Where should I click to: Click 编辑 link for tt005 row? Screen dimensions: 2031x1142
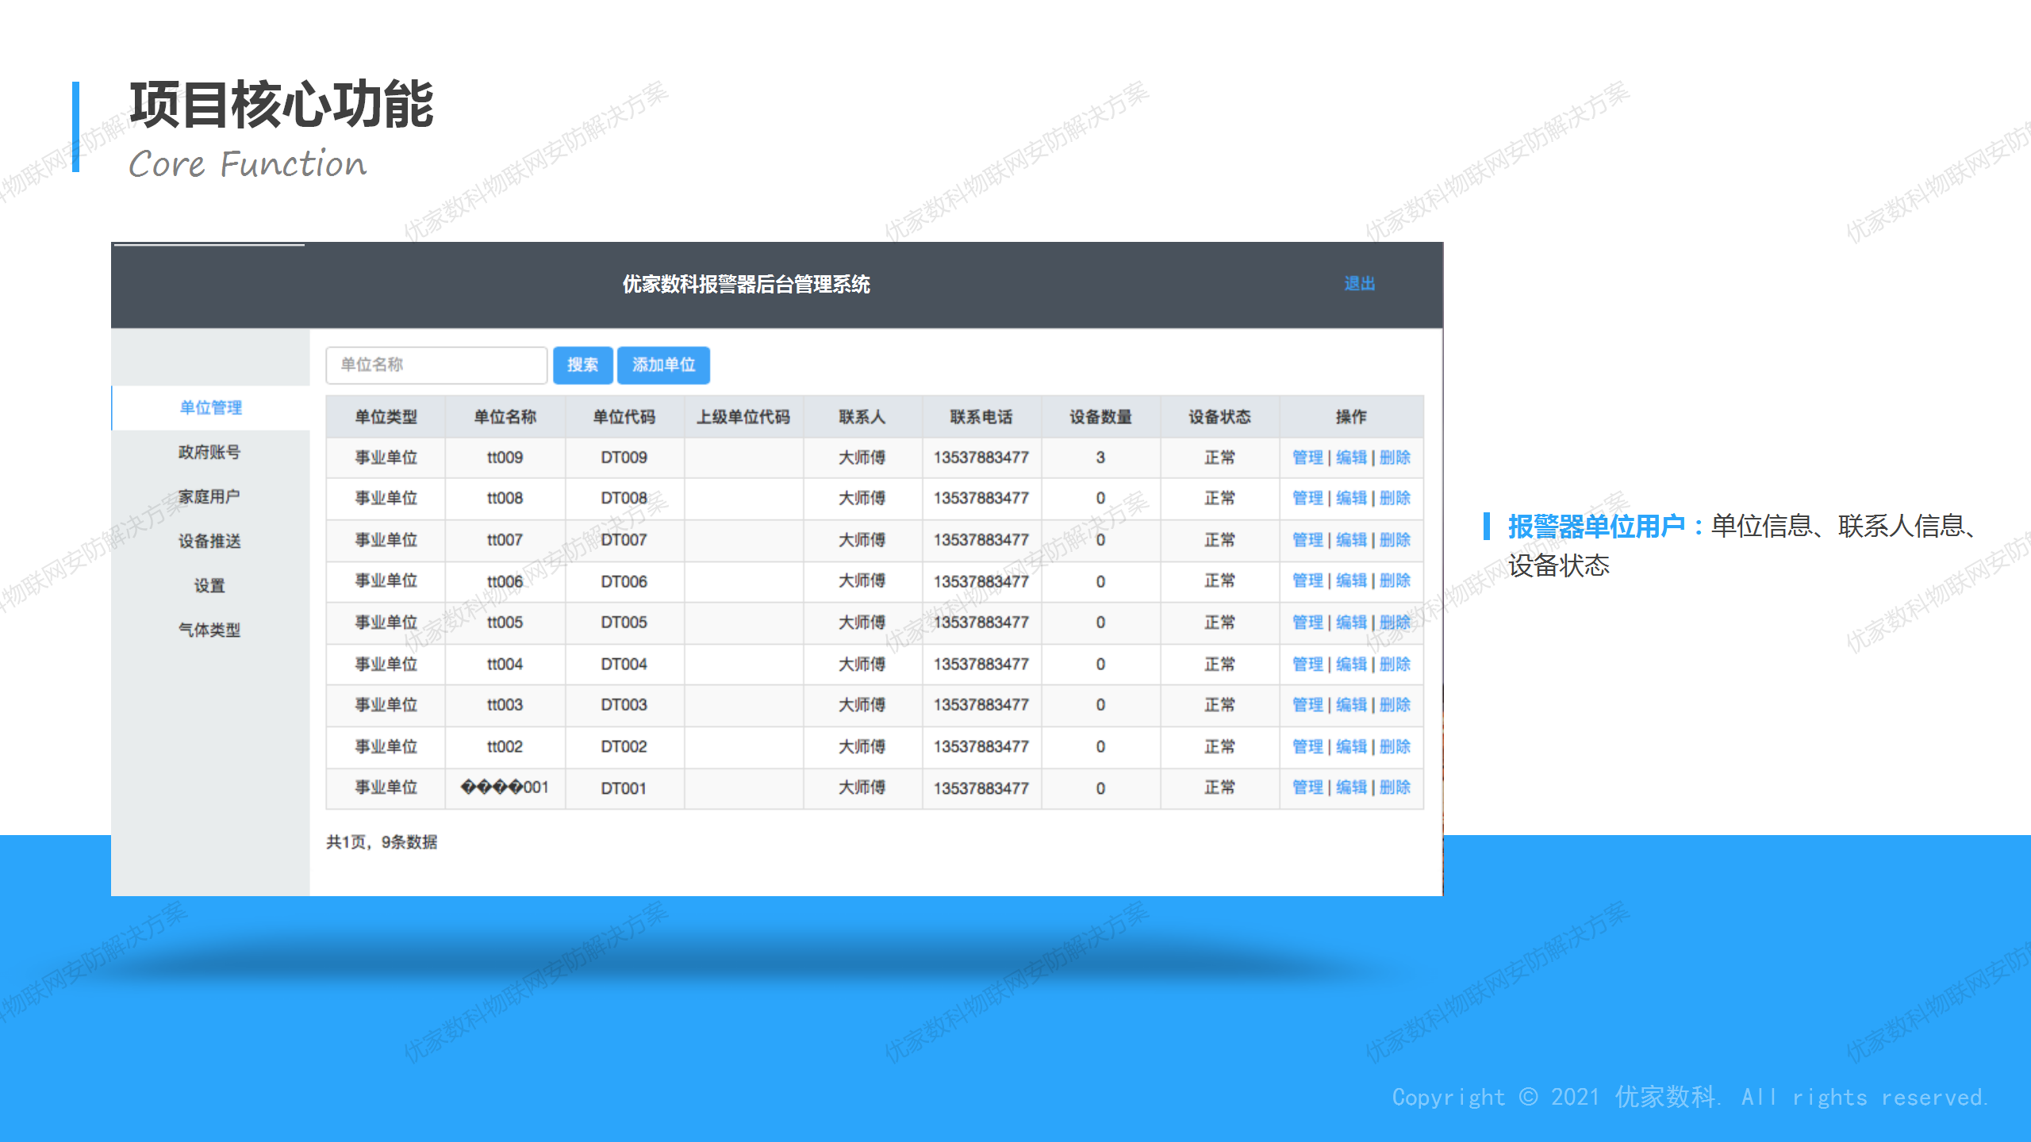pyautogui.click(x=1351, y=623)
